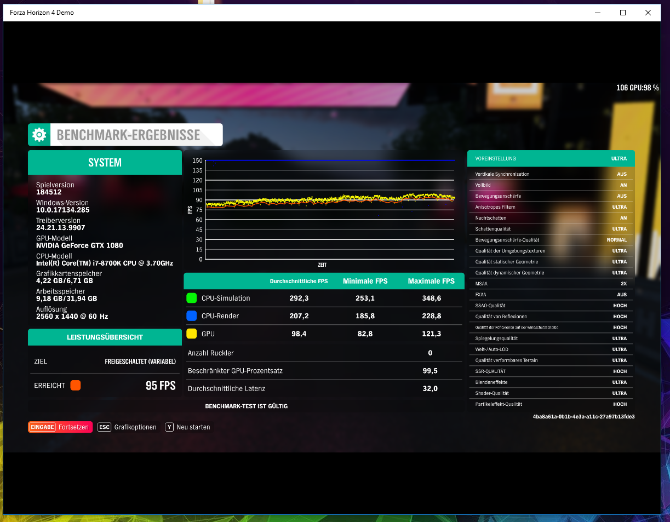Click the MSAA 2X row
Viewport: 670px width, 522px height.
[551, 284]
